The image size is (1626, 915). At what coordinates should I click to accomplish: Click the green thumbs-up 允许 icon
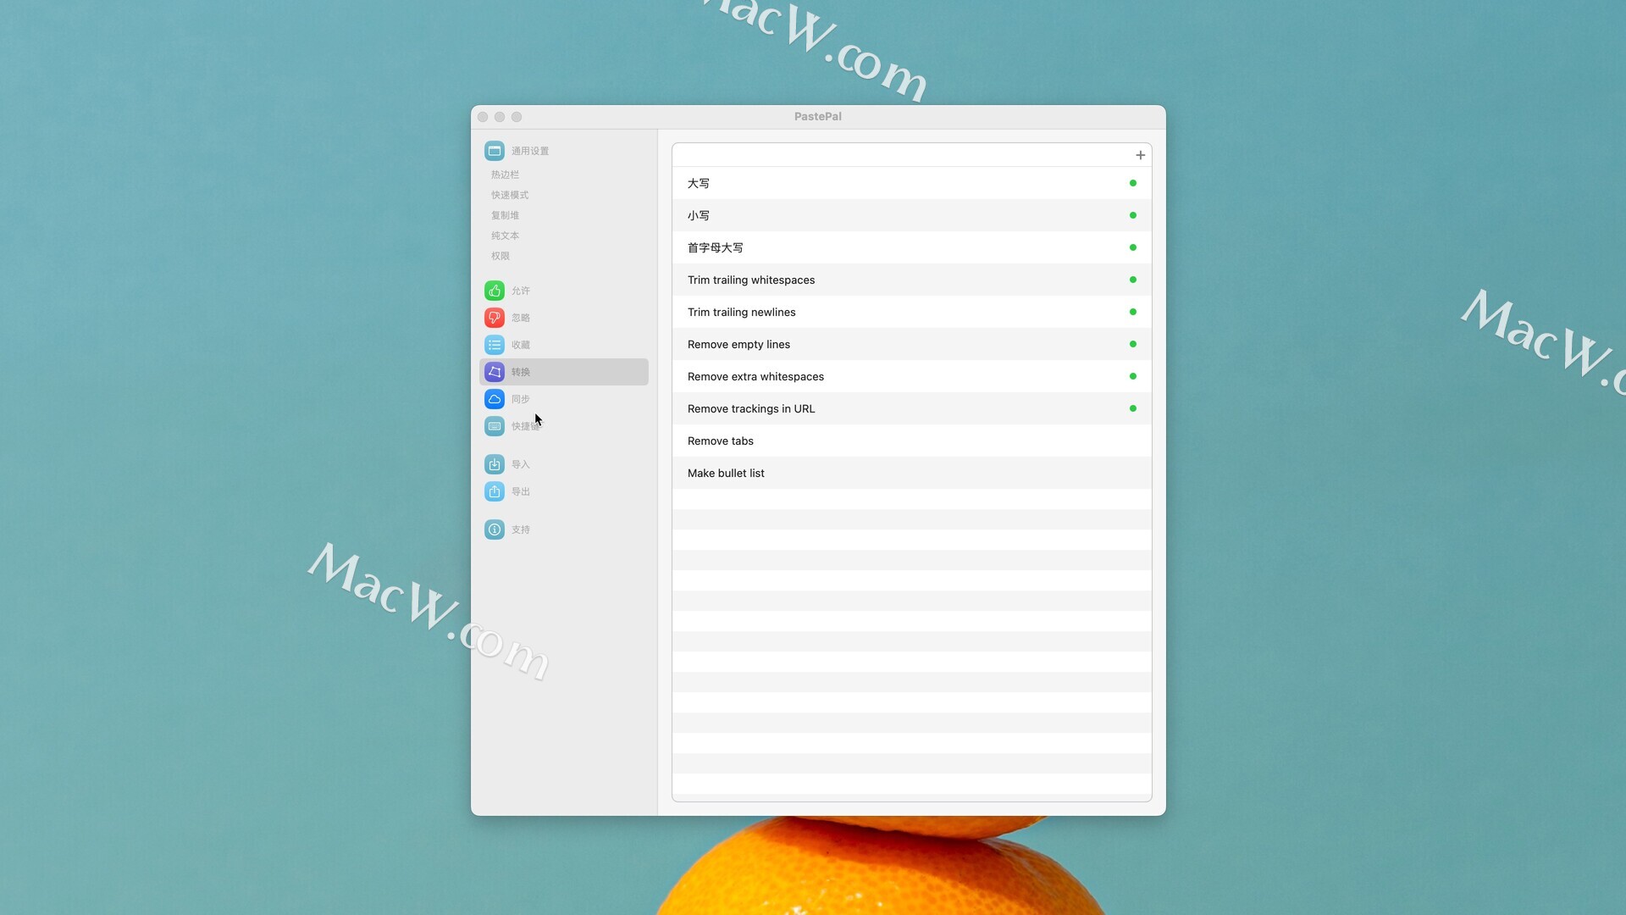click(495, 291)
